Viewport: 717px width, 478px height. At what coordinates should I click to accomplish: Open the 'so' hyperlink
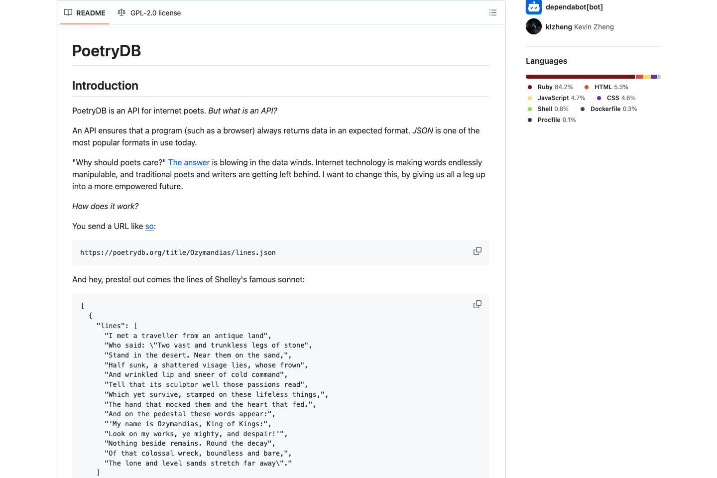(x=149, y=226)
